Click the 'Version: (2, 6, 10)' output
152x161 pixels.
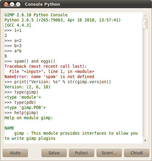(x=28, y=87)
